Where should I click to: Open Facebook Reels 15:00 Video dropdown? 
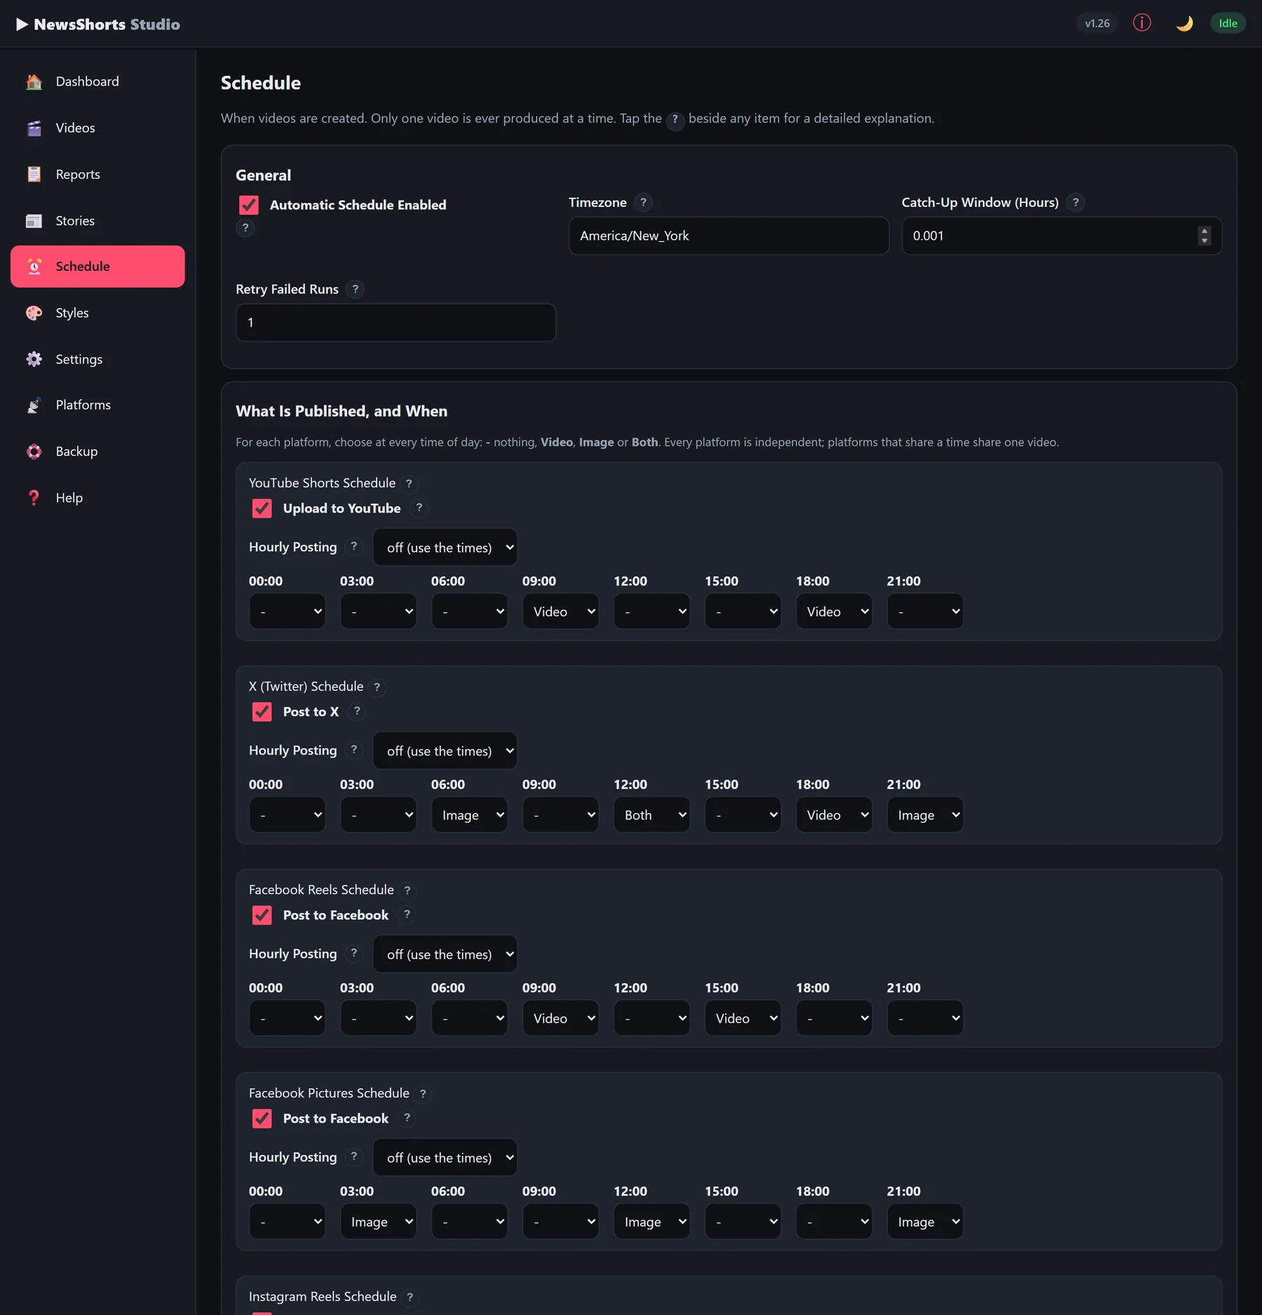tap(743, 1018)
